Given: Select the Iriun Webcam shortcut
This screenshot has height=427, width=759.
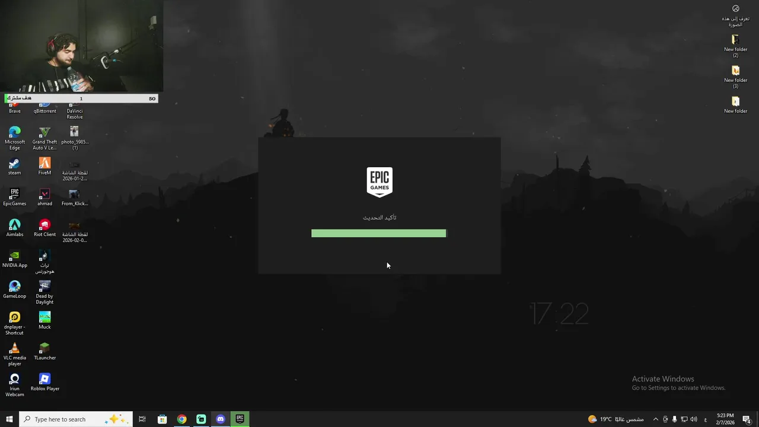Looking at the screenshot, I should click(x=15, y=385).
